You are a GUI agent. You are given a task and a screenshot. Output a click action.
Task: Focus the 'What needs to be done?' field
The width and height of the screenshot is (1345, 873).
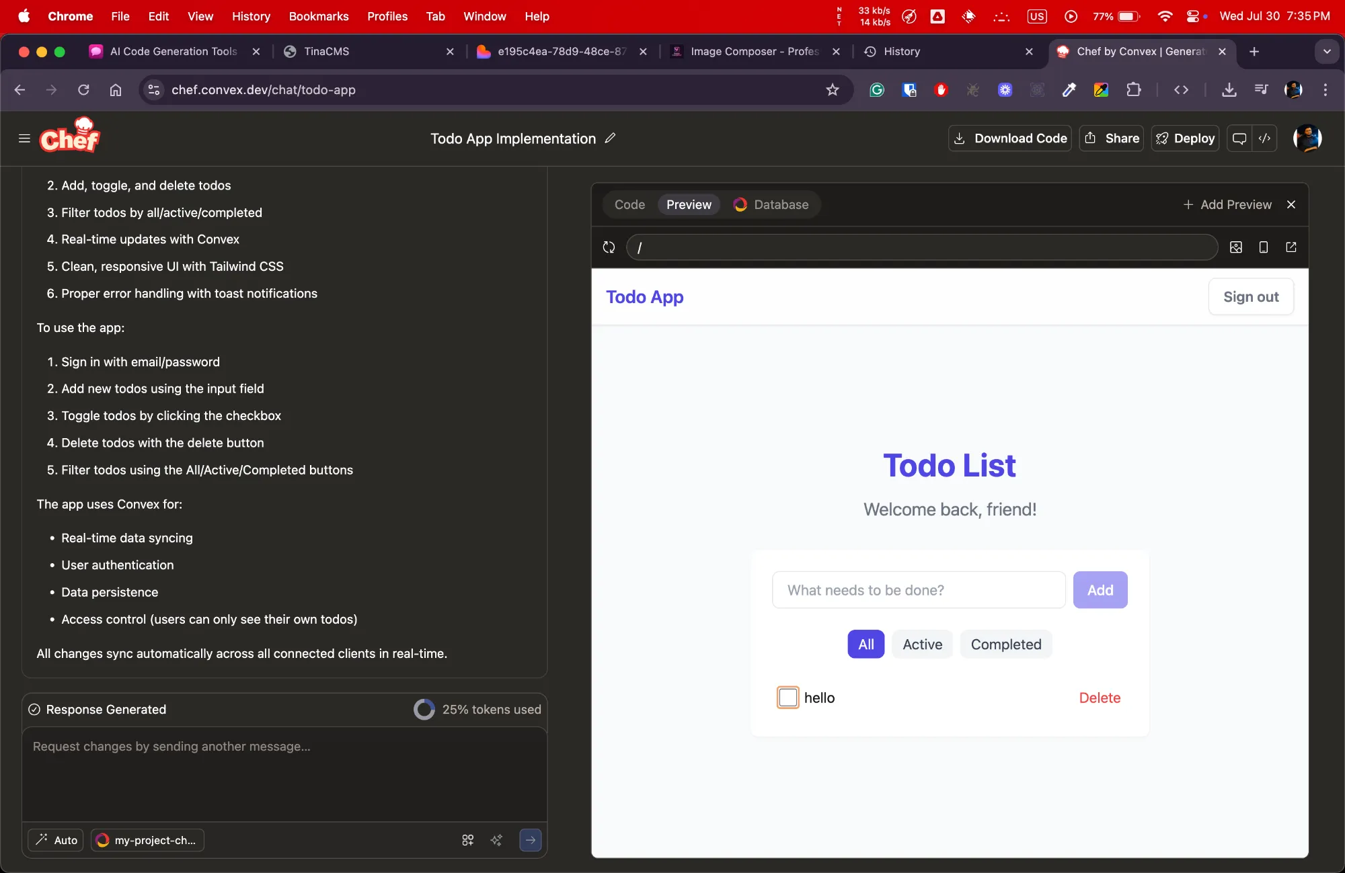point(918,590)
